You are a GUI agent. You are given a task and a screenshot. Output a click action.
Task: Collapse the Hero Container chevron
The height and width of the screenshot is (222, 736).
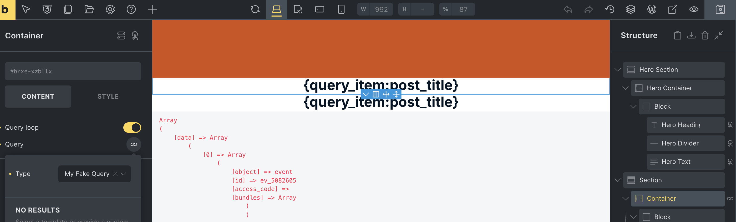pyautogui.click(x=625, y=88)
